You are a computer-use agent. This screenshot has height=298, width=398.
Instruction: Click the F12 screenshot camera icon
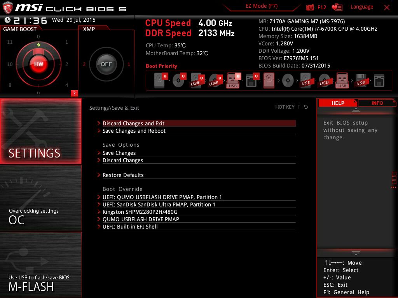point(310,7)
